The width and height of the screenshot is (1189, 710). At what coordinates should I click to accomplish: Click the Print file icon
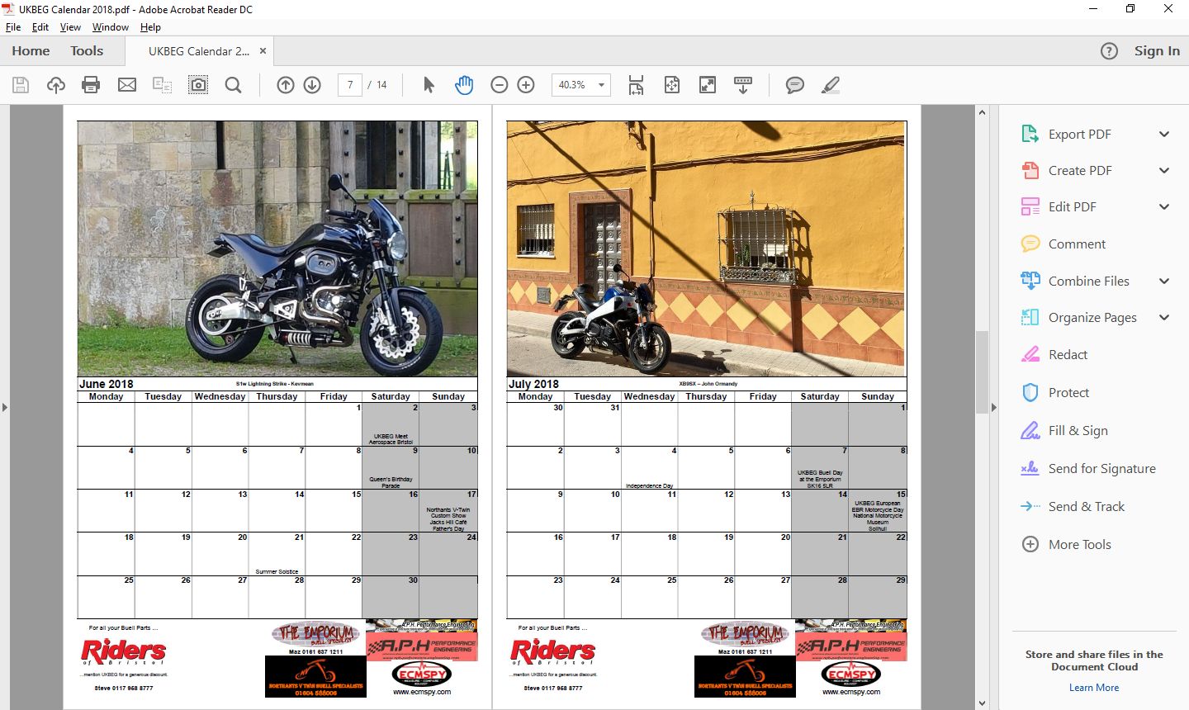pos(91,85)
